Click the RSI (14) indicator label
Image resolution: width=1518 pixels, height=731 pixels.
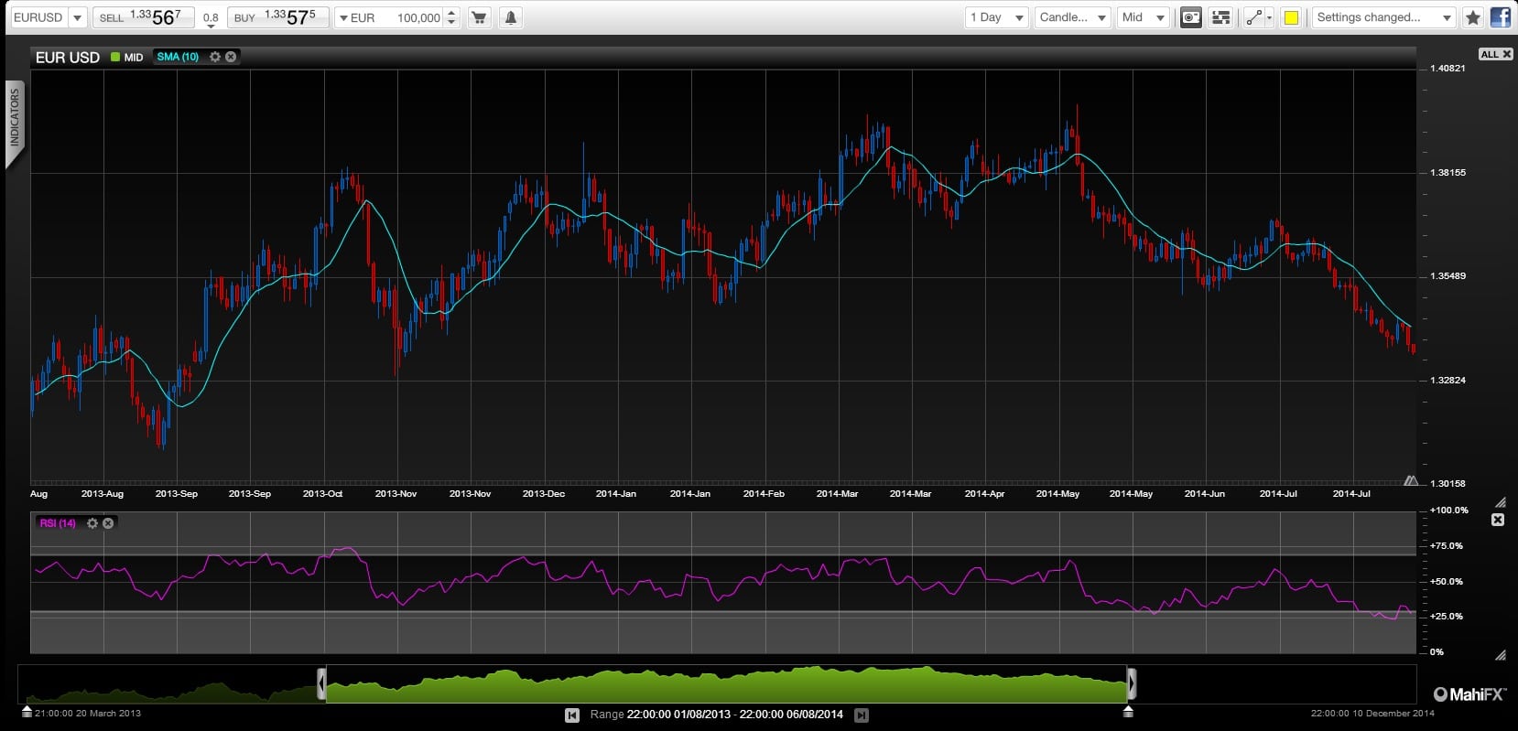58,523
